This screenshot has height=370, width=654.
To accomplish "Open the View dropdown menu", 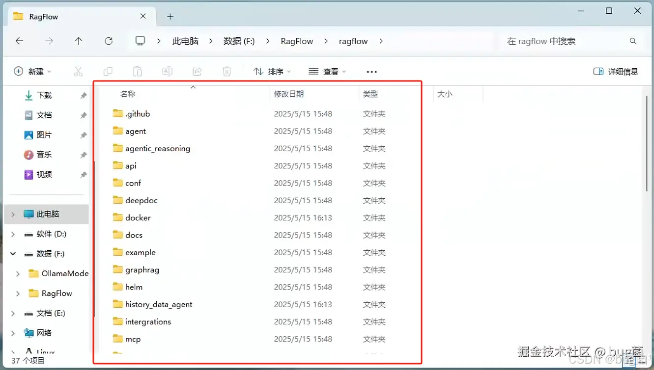I will pos(327,72).
